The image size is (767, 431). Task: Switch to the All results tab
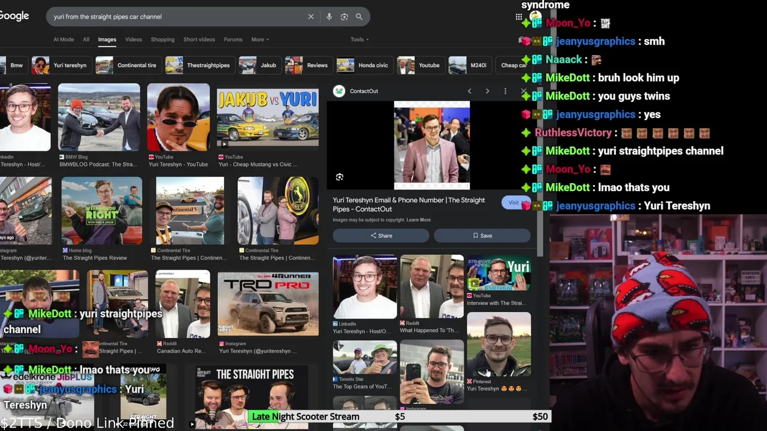pos(86,40)
